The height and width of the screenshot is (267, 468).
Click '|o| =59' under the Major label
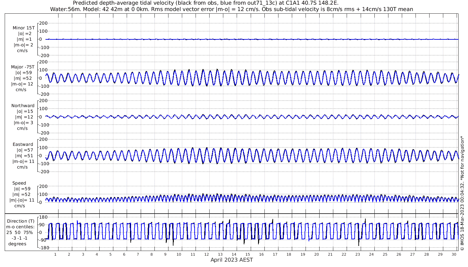[x=23, y=72]
